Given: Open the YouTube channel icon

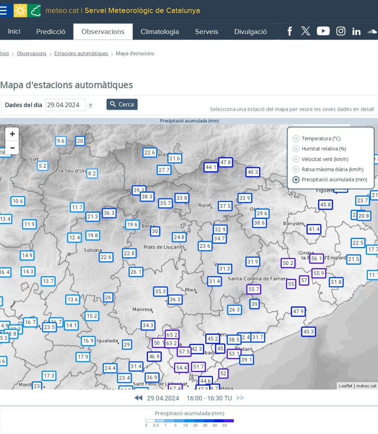Looking at the screenshot, I should point(323,31).
